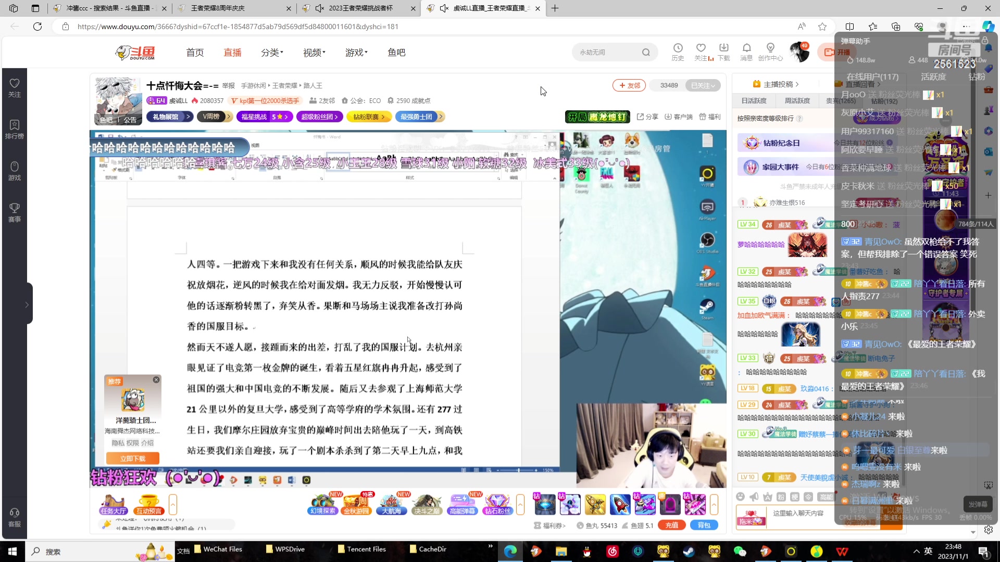Toggle the 粉 fans-only danmaku filter
1000x562 pixels.
tap(781, 496)
